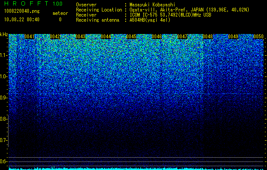Screen dimensions: 267x170
Task: Click the meteor count value 0
Action: (x=60, y=20)
